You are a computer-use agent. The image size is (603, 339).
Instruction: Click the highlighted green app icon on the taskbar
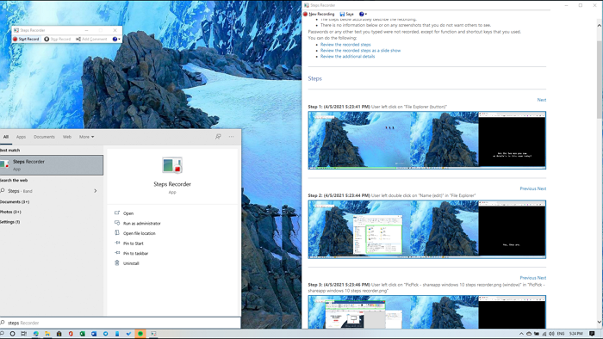[140, 334]
